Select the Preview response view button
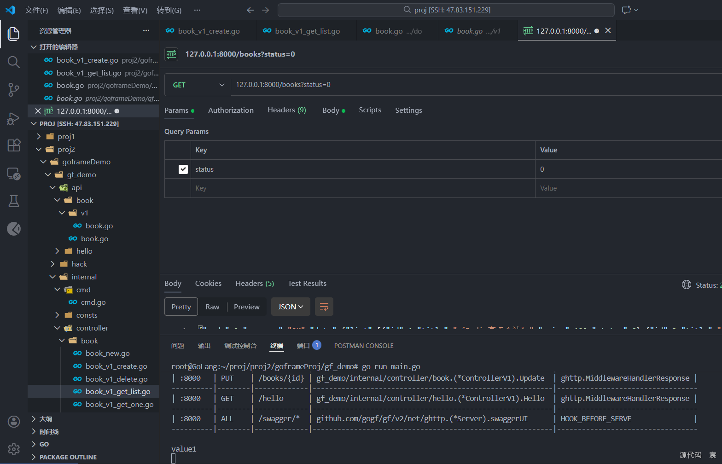 tap(246, 307)
